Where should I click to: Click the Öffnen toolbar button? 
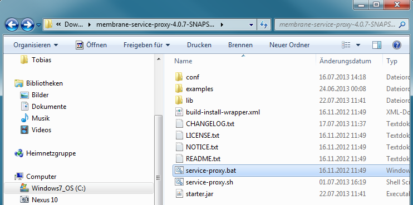pyautogui.click(x=91, y=45)
